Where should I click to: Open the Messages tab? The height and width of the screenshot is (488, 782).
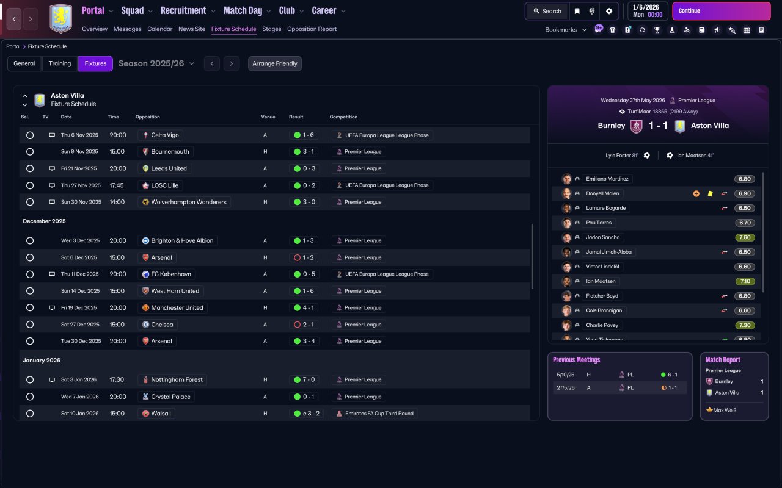pos(127,29)
